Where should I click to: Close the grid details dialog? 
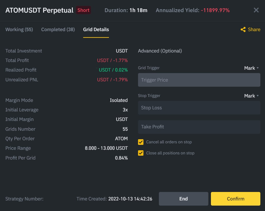pyautogui.click(x=256, y=10)
